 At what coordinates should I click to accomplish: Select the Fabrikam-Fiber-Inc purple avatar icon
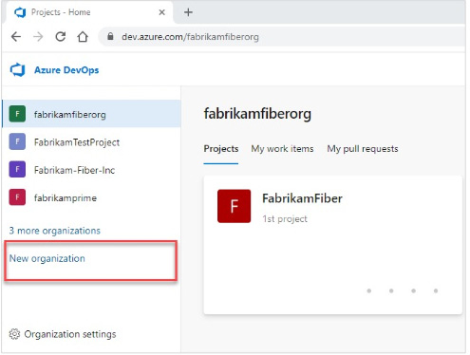coord(17,169)
